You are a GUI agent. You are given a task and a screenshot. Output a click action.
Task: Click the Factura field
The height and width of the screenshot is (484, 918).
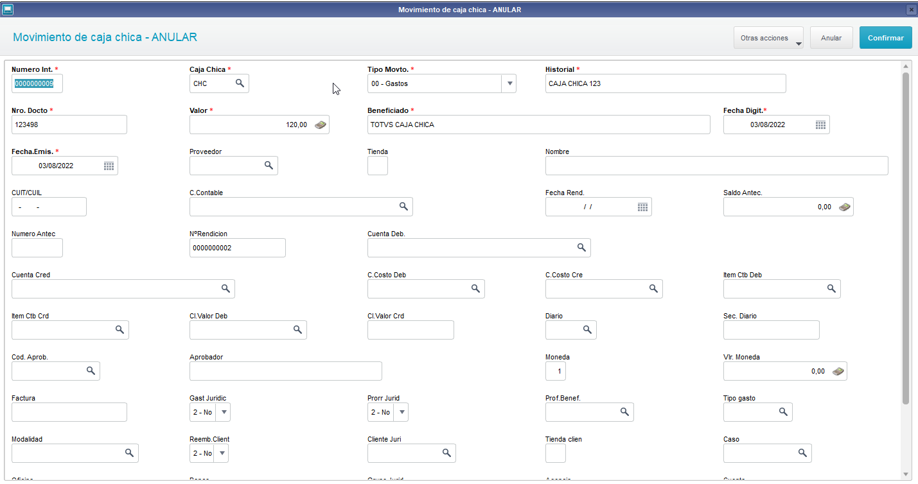(69, 412)
